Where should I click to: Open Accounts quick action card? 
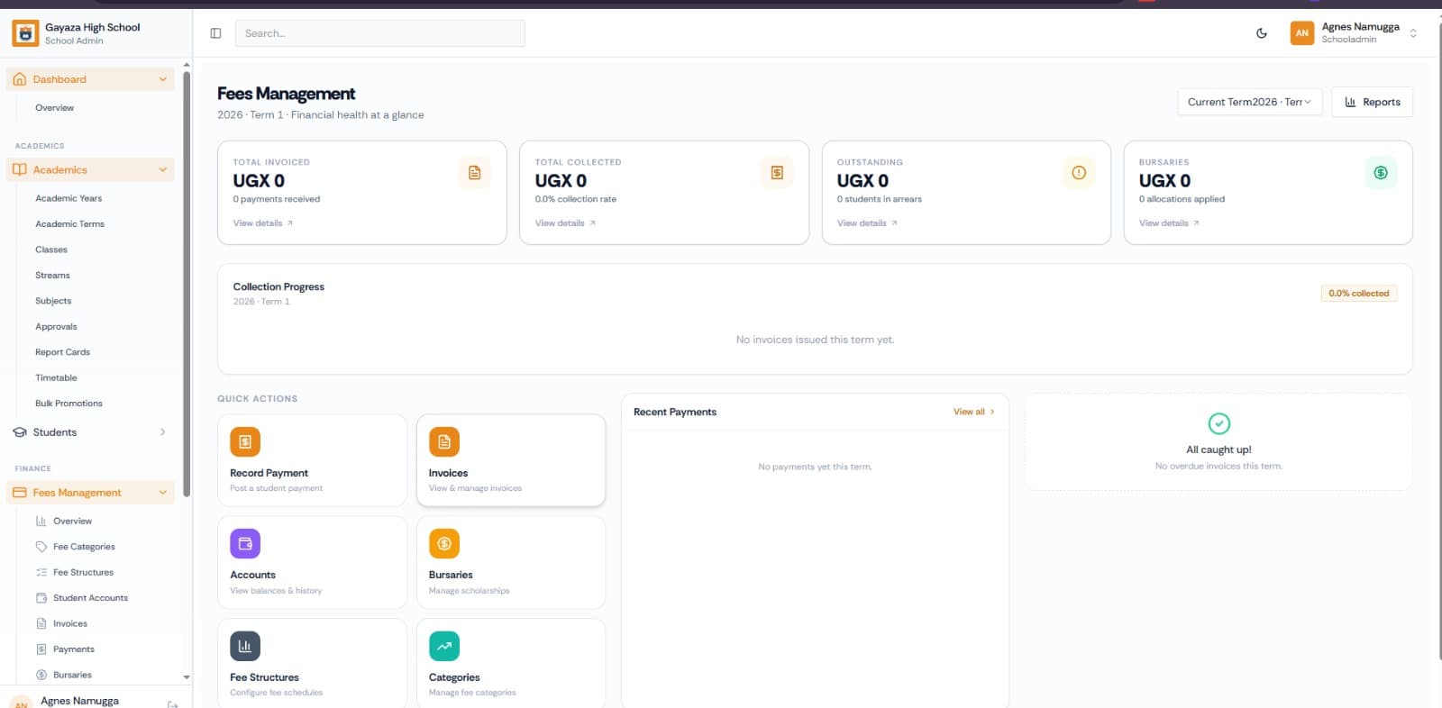click(312, 563)
